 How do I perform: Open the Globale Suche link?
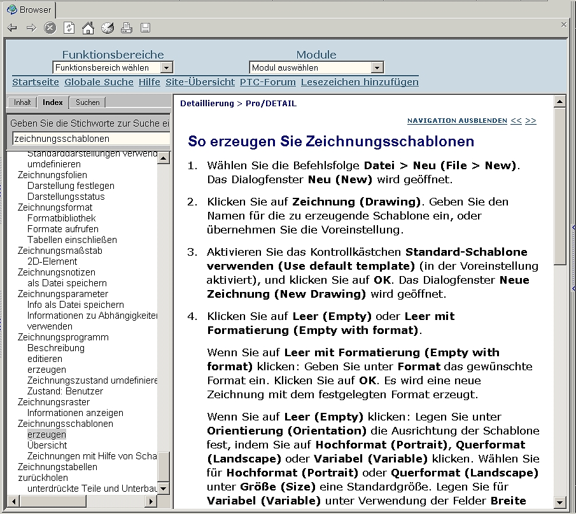pyautogui.click(x=99, y=82)
